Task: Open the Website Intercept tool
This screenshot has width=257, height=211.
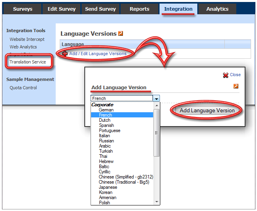Action: point(27,39)
